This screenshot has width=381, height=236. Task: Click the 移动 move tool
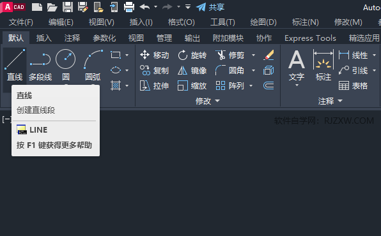click(155, 55)
